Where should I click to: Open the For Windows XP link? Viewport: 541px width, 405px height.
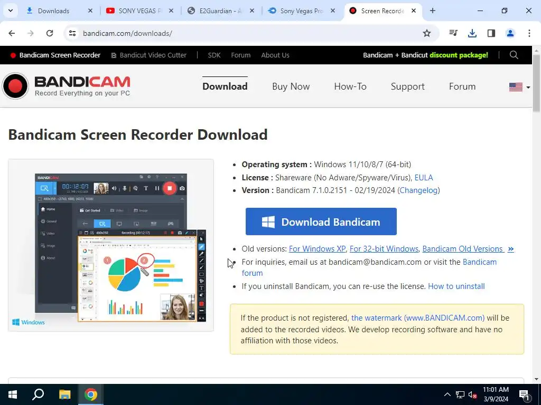(x=317, y=249)
